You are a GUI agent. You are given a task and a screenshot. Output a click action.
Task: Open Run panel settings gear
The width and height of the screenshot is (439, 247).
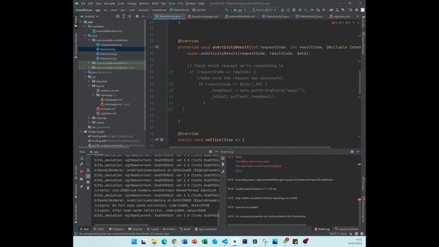tap(211, 152)
